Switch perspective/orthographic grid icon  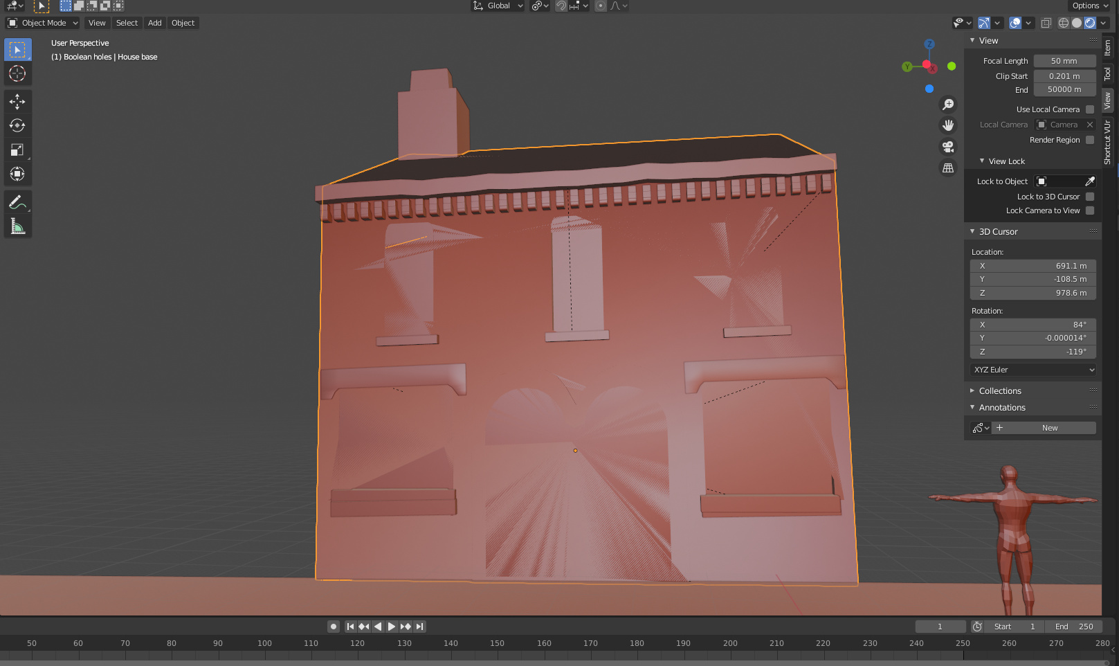[x=948, y=168]
